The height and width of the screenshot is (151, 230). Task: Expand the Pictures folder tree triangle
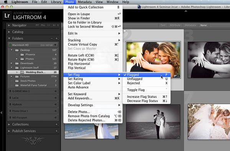pyautogui.click(x=11, y=77)
